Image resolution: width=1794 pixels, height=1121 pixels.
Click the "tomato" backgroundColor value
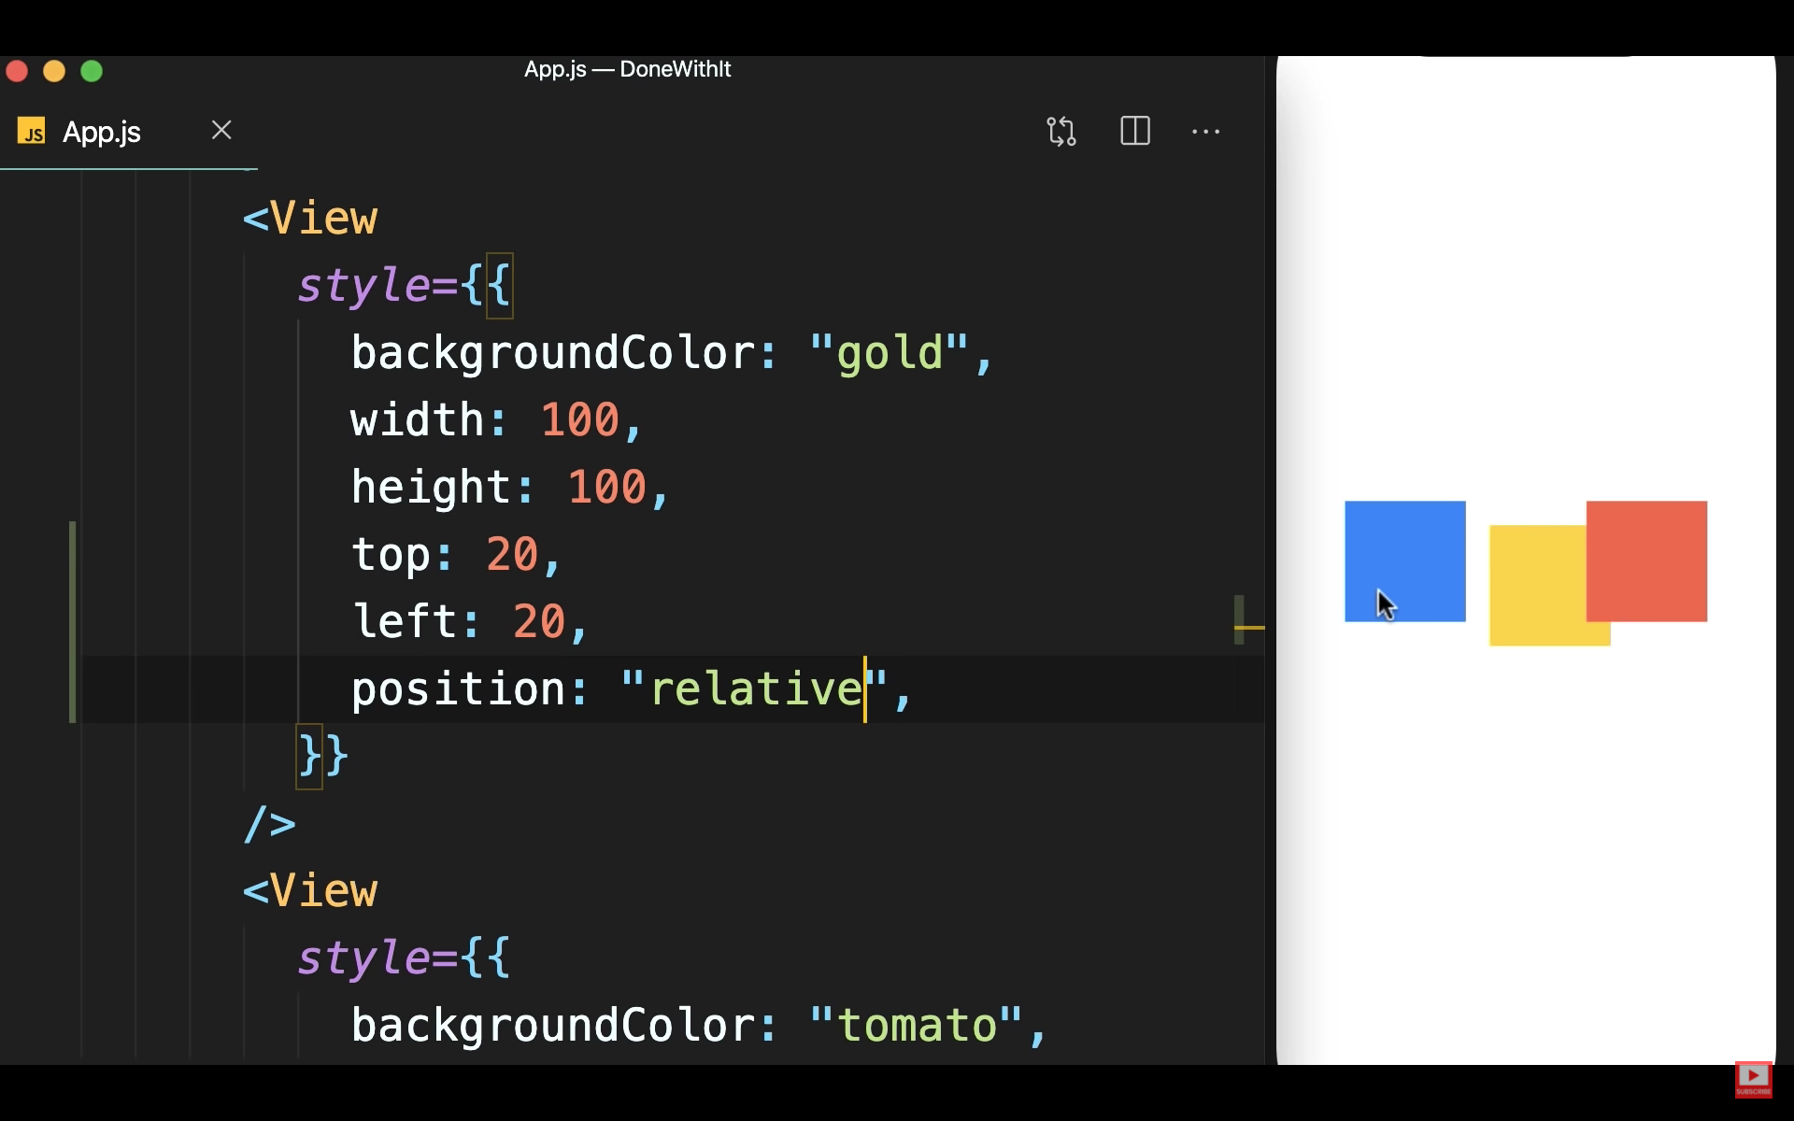click(x=916, y=1026)
